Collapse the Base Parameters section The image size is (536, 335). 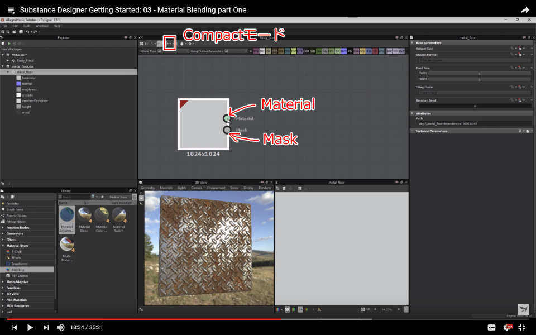[412, 43]
